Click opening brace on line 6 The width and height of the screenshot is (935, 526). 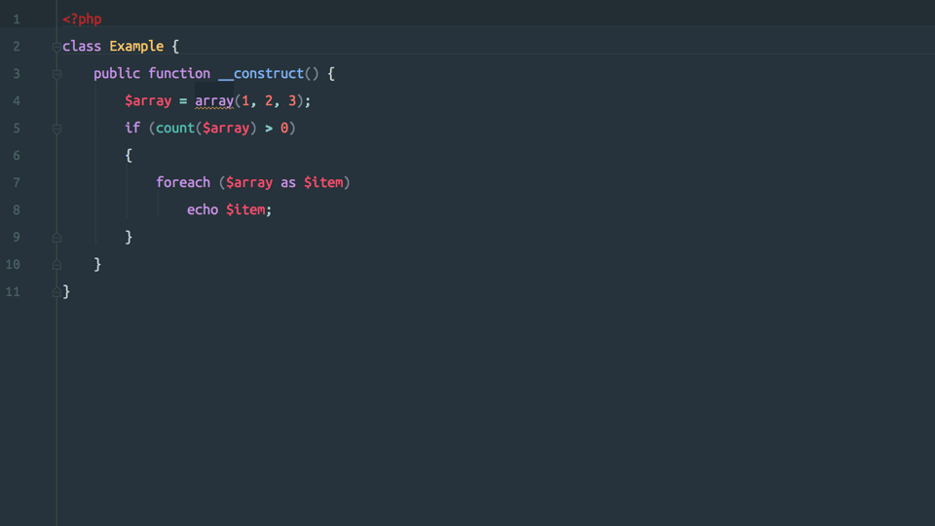point(129,156)
